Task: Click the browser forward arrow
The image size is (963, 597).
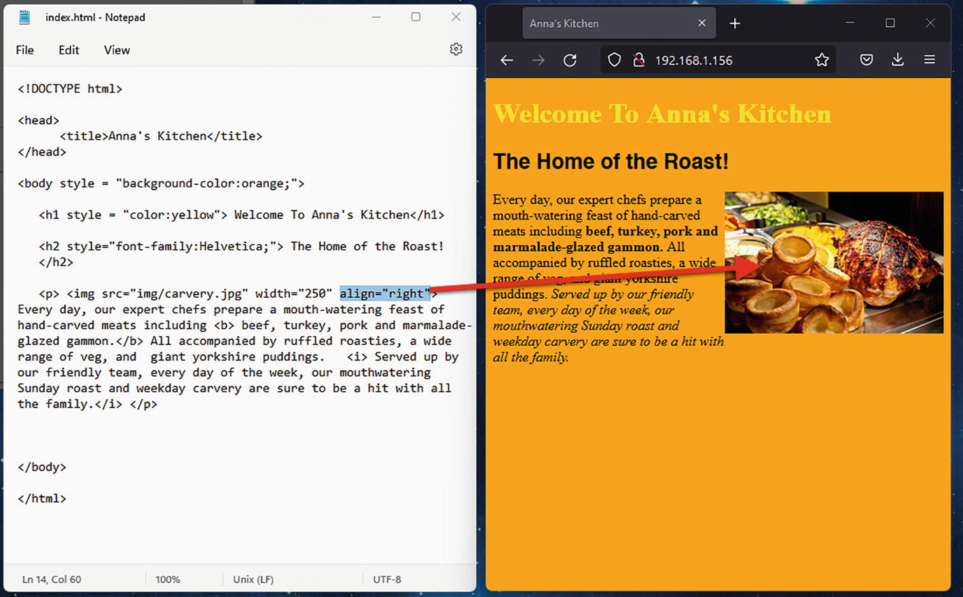Action: [538, 60]
